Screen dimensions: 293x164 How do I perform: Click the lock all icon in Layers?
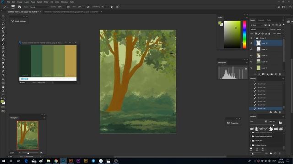269,34
